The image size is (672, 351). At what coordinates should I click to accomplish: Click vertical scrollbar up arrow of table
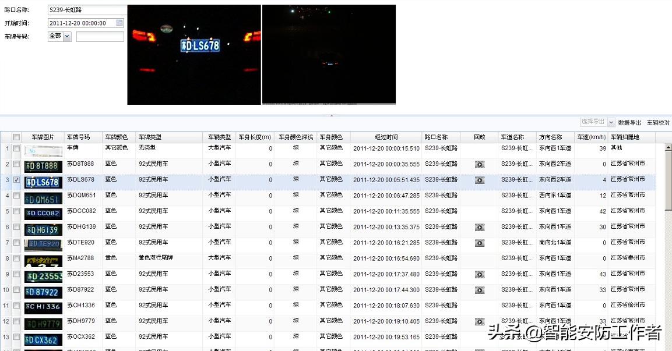[668, 147]
